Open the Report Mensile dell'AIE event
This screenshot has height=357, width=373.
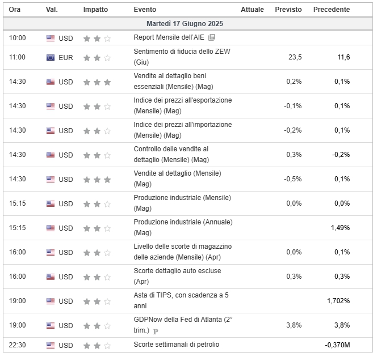[169, 37]
